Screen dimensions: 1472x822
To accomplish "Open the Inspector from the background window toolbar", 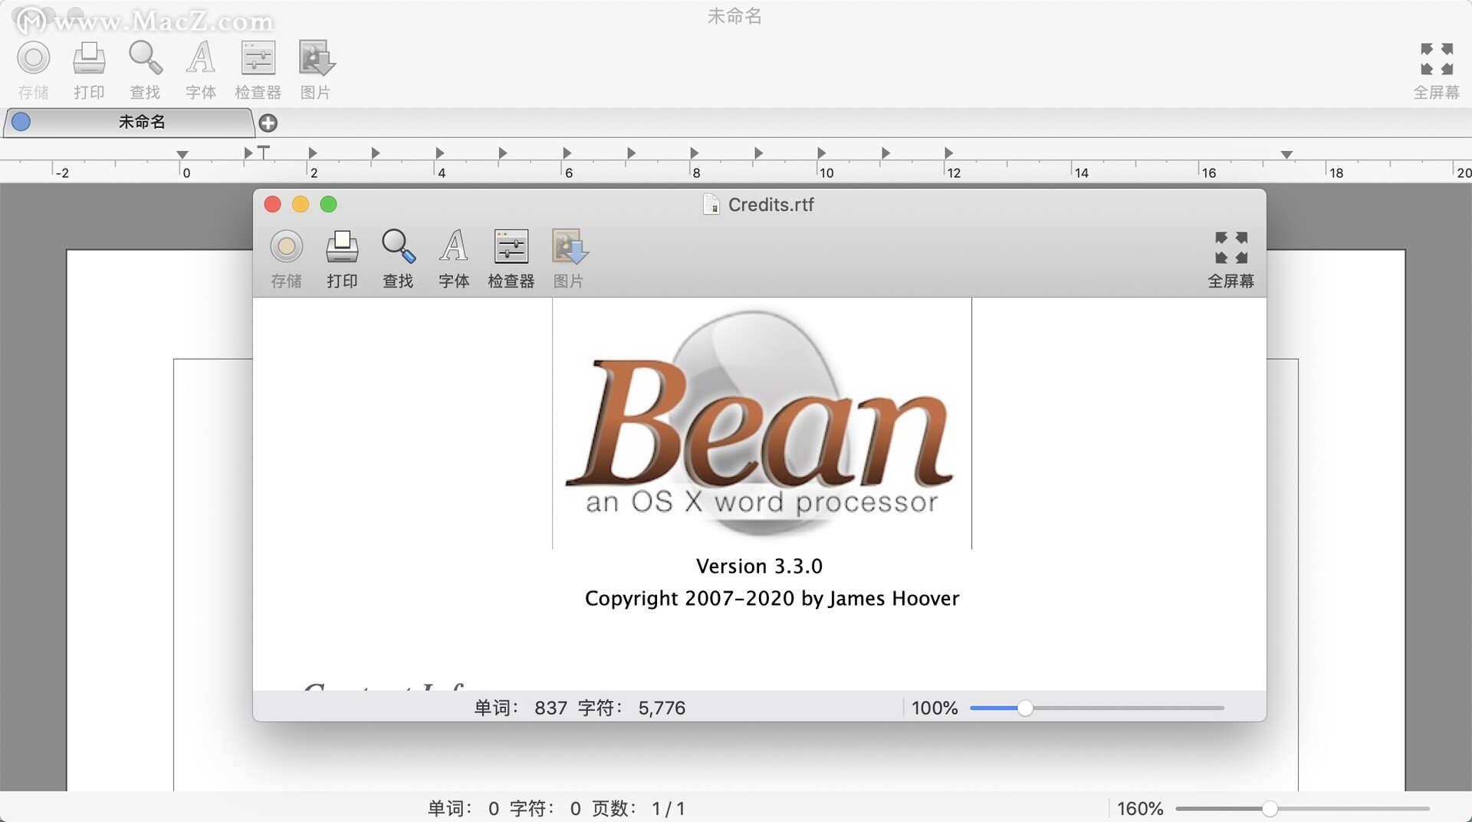I will [x=258, y=59].
